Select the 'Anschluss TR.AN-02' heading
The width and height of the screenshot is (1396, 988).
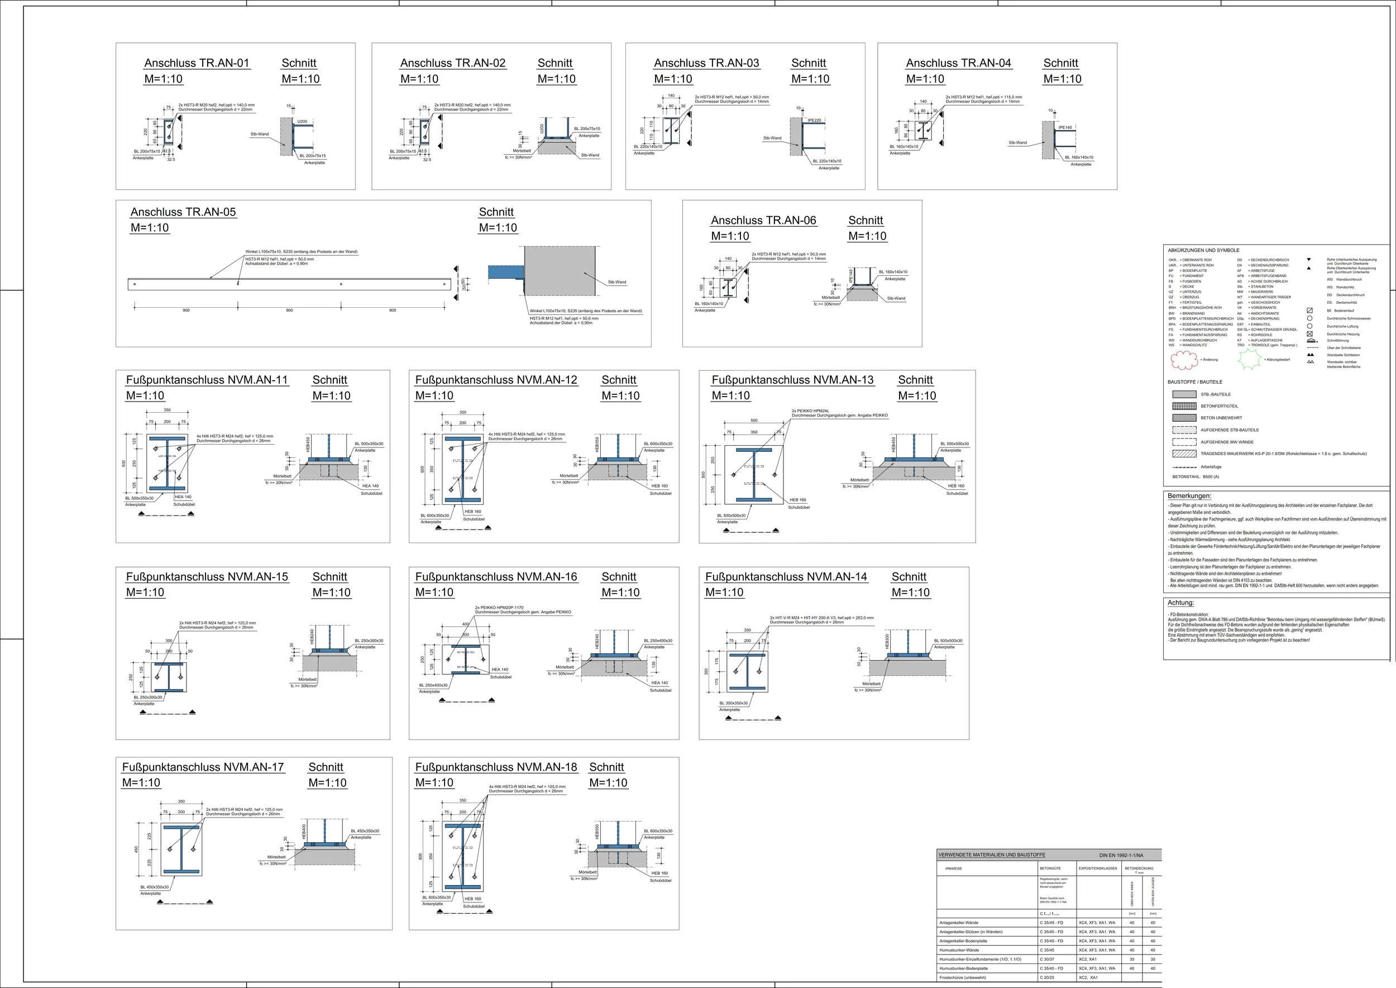[x=452, y=63]
